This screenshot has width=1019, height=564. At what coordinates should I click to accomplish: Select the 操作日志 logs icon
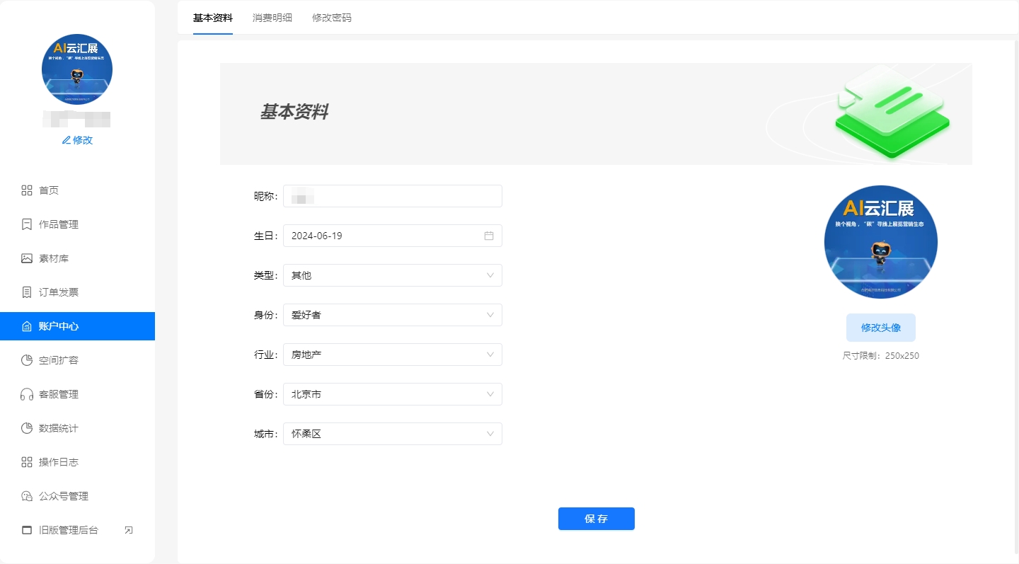coord(24,461)
